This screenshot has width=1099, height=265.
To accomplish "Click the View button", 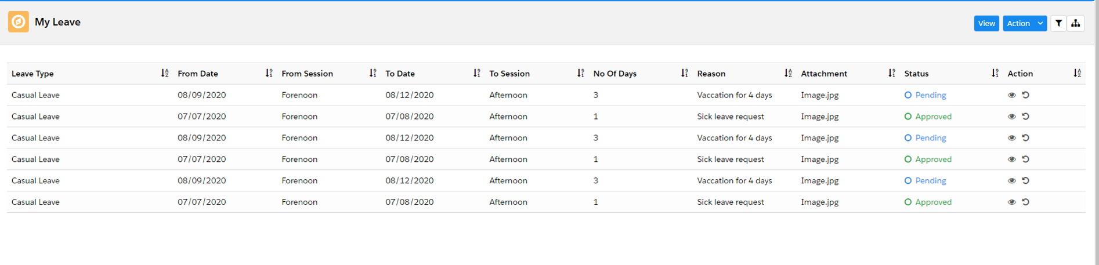I will click(x=986, y=23).
